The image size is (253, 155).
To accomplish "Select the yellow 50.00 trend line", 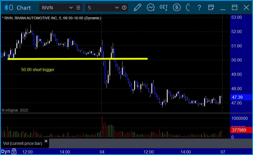I will 78,59.
